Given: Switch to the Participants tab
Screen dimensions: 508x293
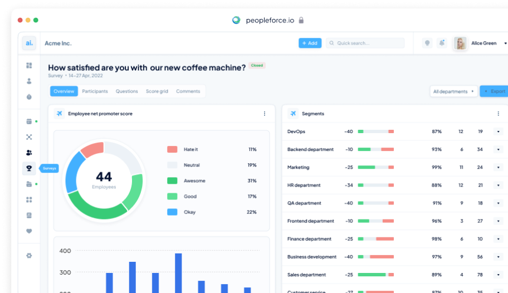Looking at the screenshot, I should click(x=95, y=91).
